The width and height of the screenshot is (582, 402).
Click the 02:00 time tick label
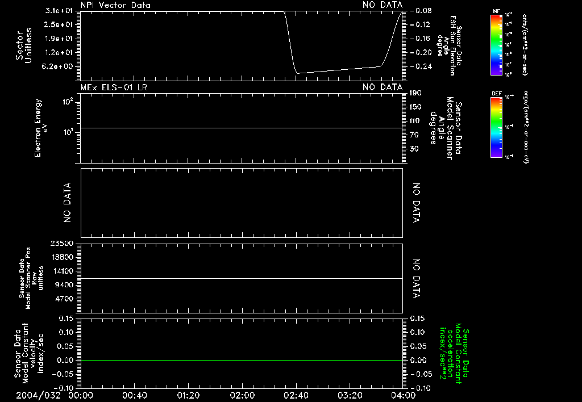(242, 395)
